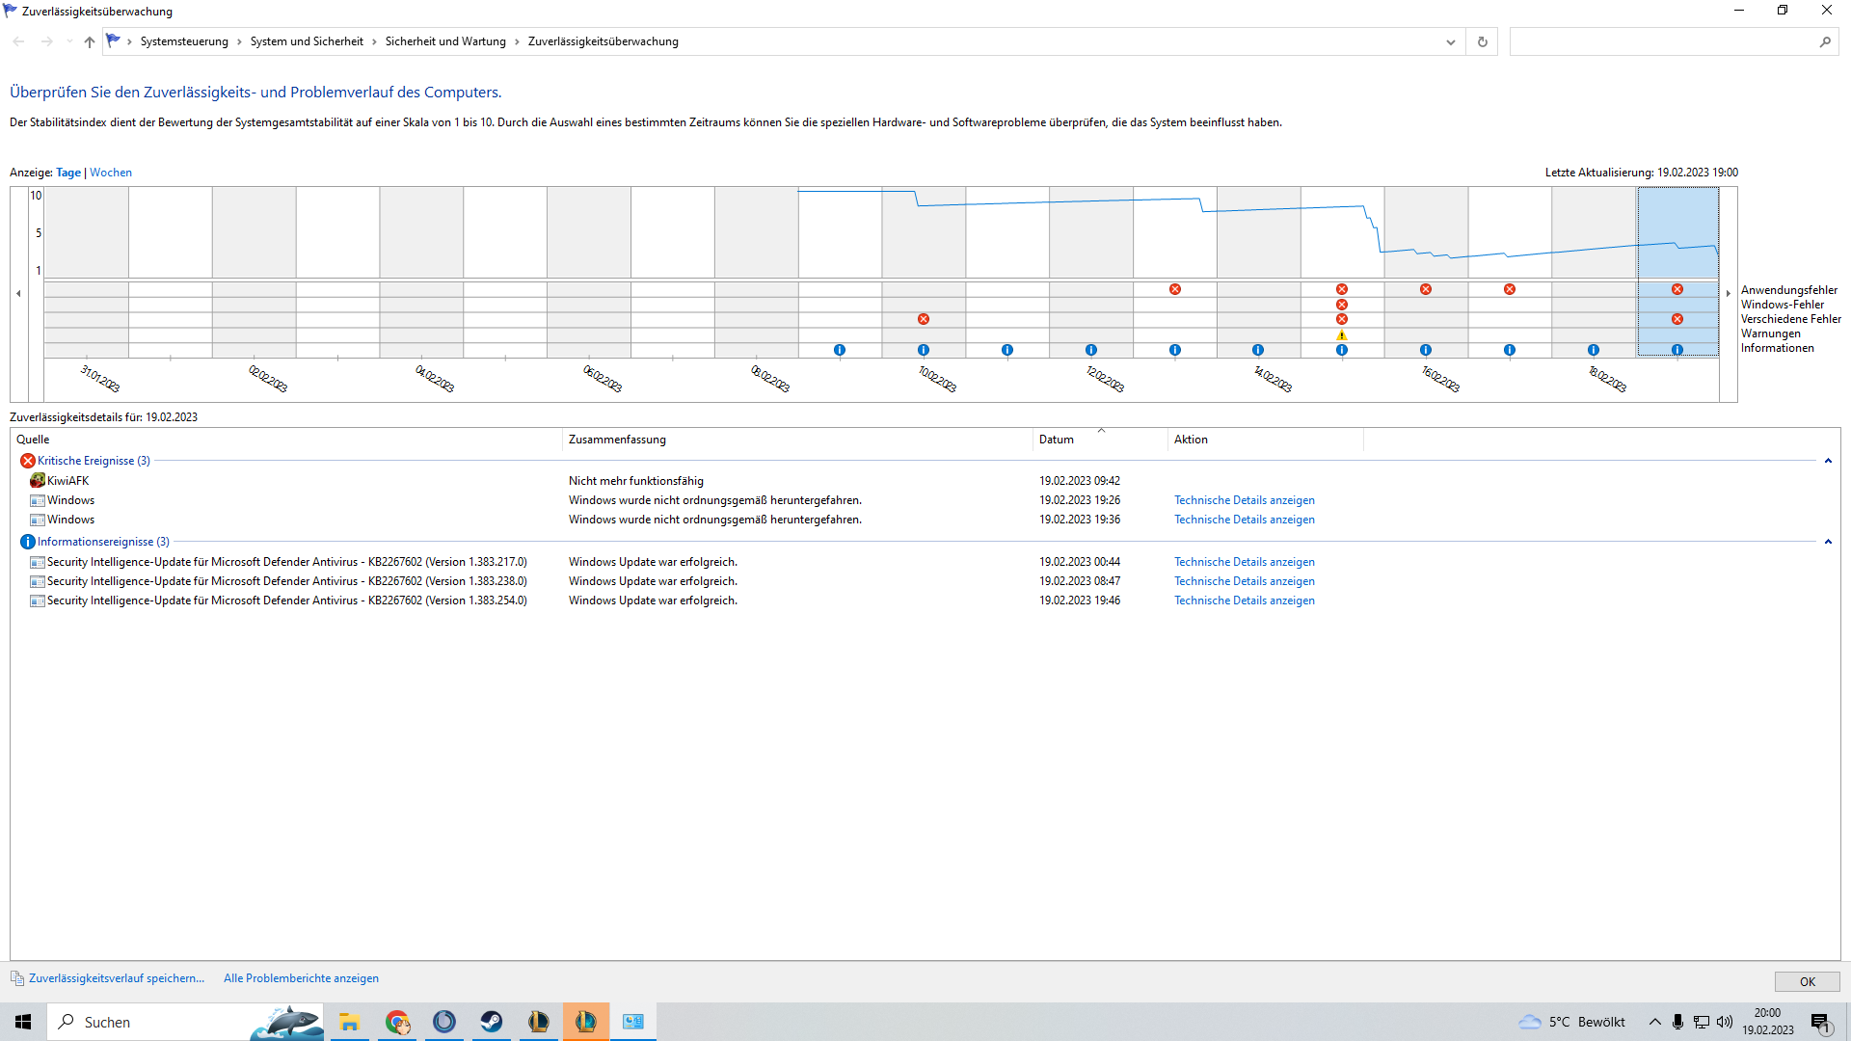
Task: Collapse the Informationsereignisse group
Action: click(1827, 542)
